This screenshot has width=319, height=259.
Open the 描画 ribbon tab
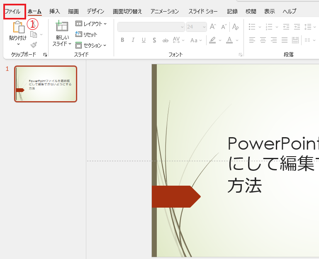(x=73, y=11)
